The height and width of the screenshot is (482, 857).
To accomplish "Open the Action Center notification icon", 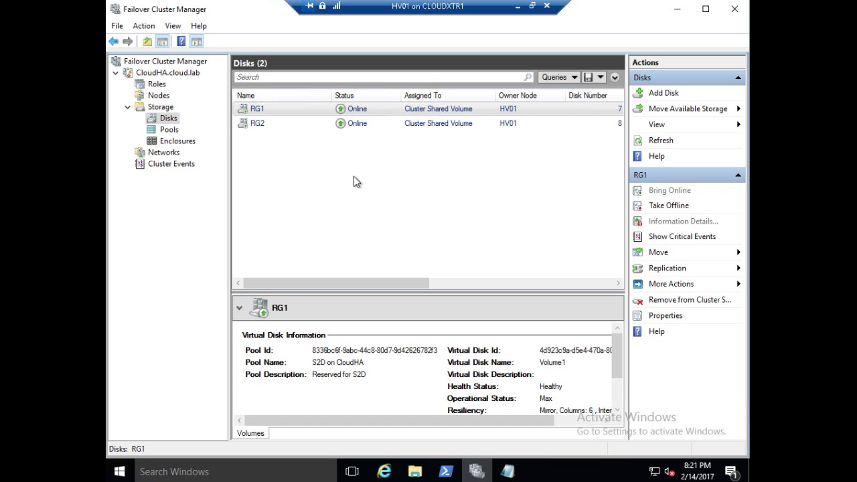I will tap(731, 471).
